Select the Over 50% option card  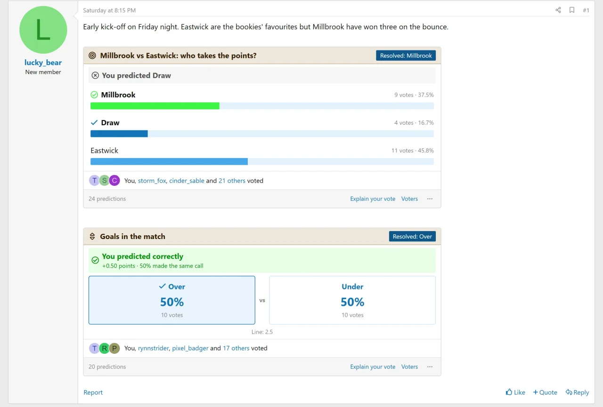click(172, 300)
